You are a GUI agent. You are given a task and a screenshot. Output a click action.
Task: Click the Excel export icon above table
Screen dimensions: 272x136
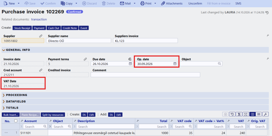239,114
